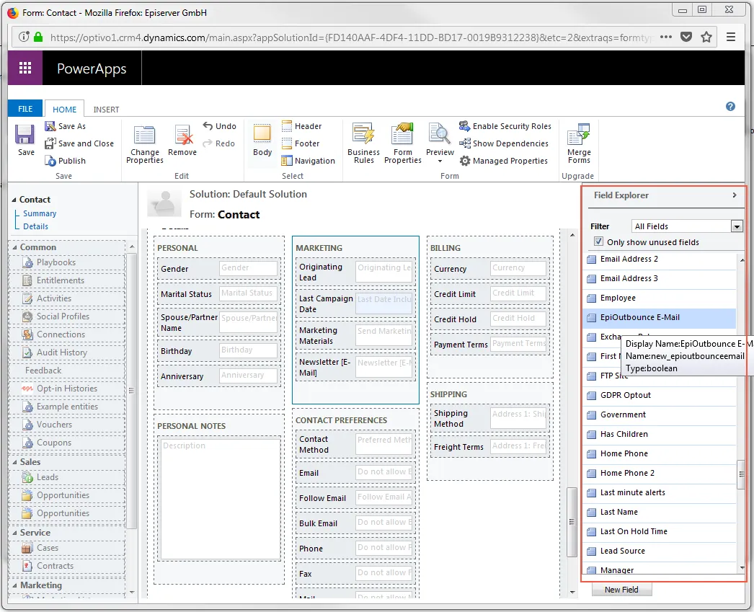Switch to the HOME ribbon tab
The height and width of the screenshot is (612, 754).
pos(64,109)
